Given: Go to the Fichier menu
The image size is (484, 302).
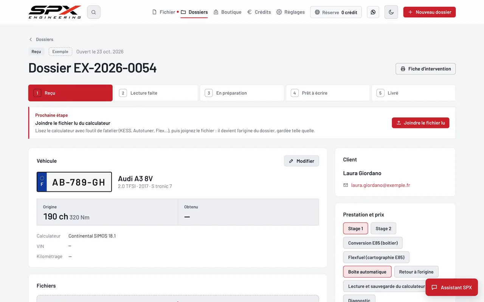Looking at the screenshot, I should pyautogui.click(x=164, y=12).
